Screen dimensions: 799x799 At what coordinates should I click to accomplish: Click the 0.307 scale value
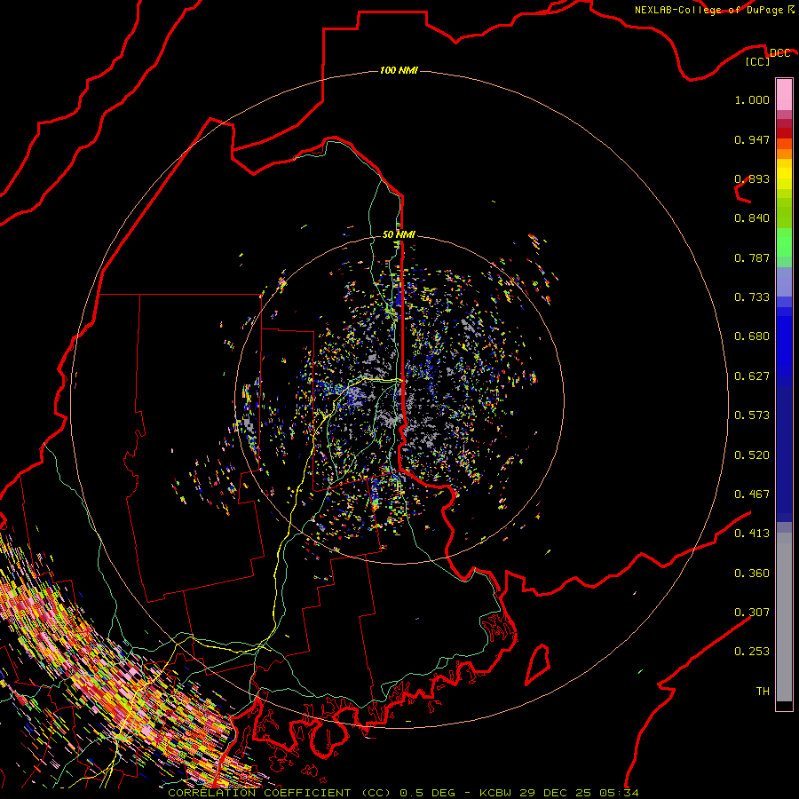click(752, 613)
